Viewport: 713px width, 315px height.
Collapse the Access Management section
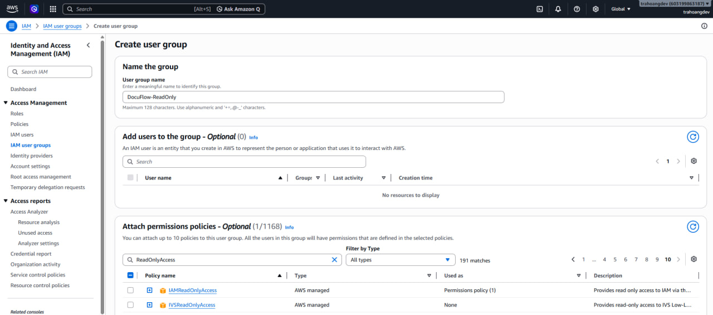[6, 103]
